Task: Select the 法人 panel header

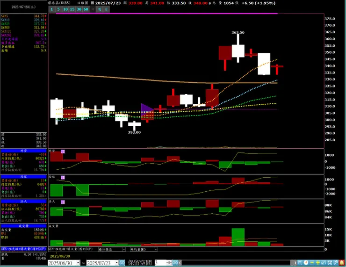Action: click(23, 201)
